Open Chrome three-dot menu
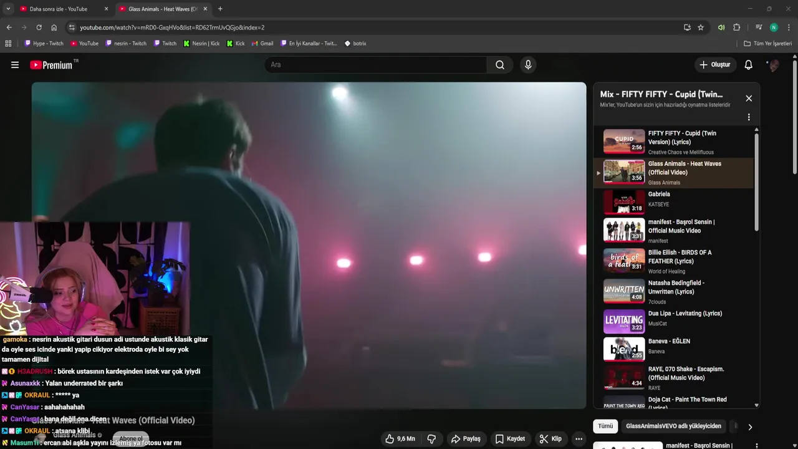Viewport: 798px width, 449px height. pos(789,27)
